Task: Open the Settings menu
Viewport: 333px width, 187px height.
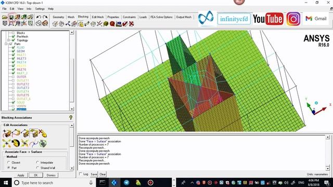Action: [x=40, y=9]
